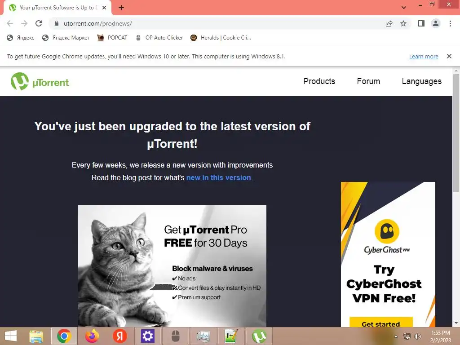Click the Learn more link in the Chrome update bar
The width and height of the screenshot is (460, 345).
424,56
